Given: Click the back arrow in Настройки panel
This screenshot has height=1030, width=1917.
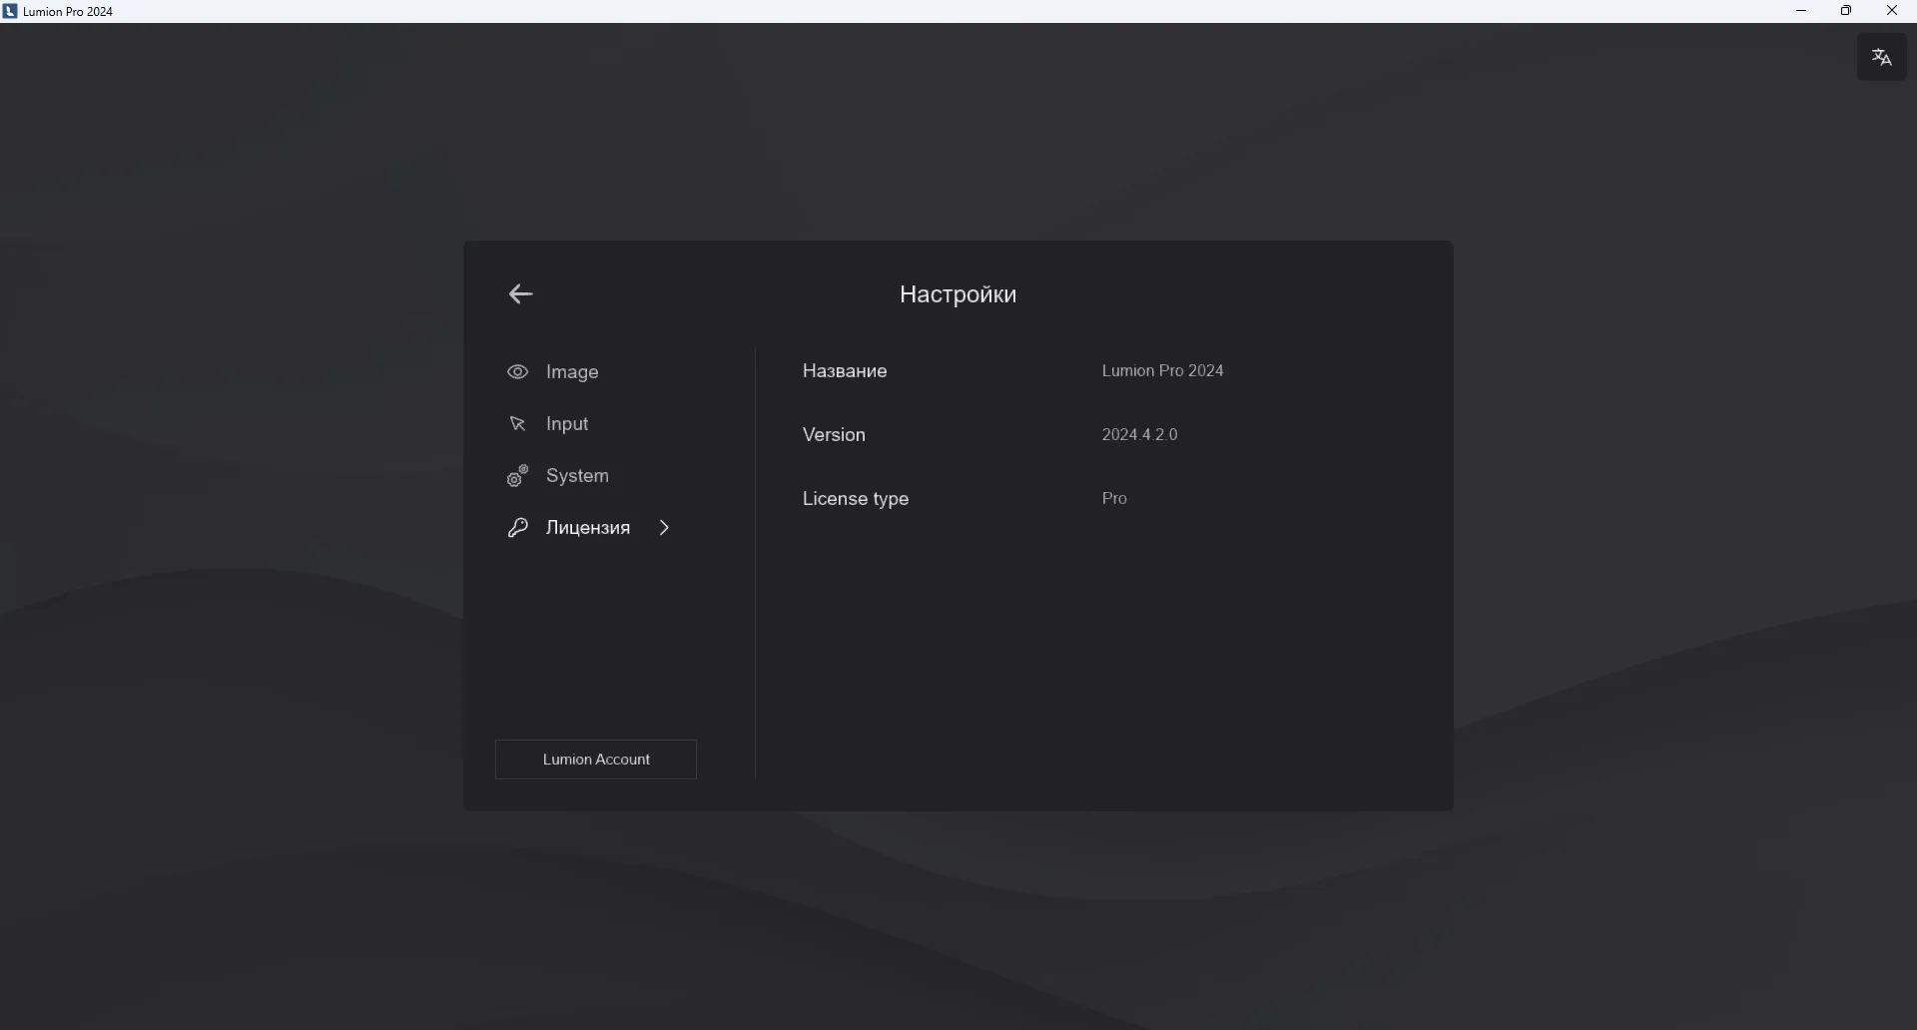Looking at the screenshot, I should pyautogui.click(x=521, y=294).
